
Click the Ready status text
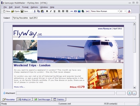pyautogui.click(x=4, y=104)
